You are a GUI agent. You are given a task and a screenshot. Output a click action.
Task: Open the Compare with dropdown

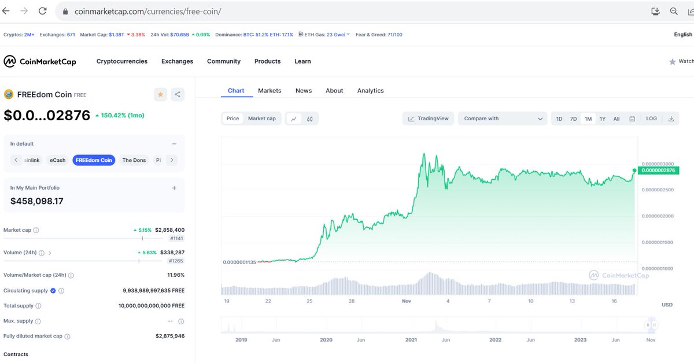(x=503, y=118)
